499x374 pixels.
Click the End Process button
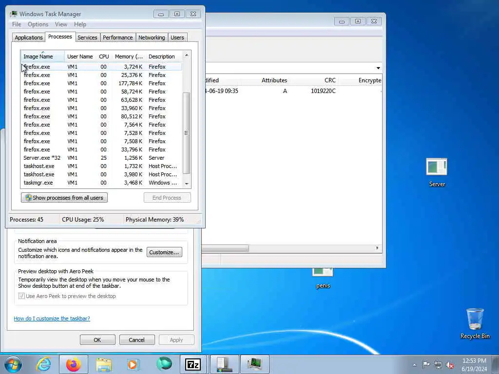[x=167, y=198]
